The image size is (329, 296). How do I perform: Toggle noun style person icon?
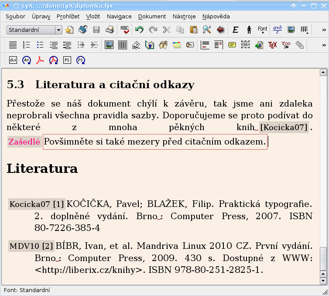249,30
